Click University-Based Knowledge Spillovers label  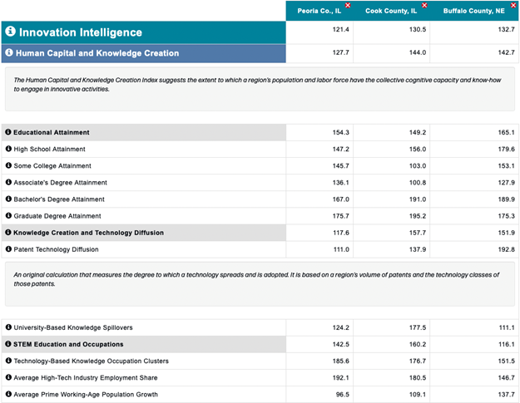[x=73, y=328]
